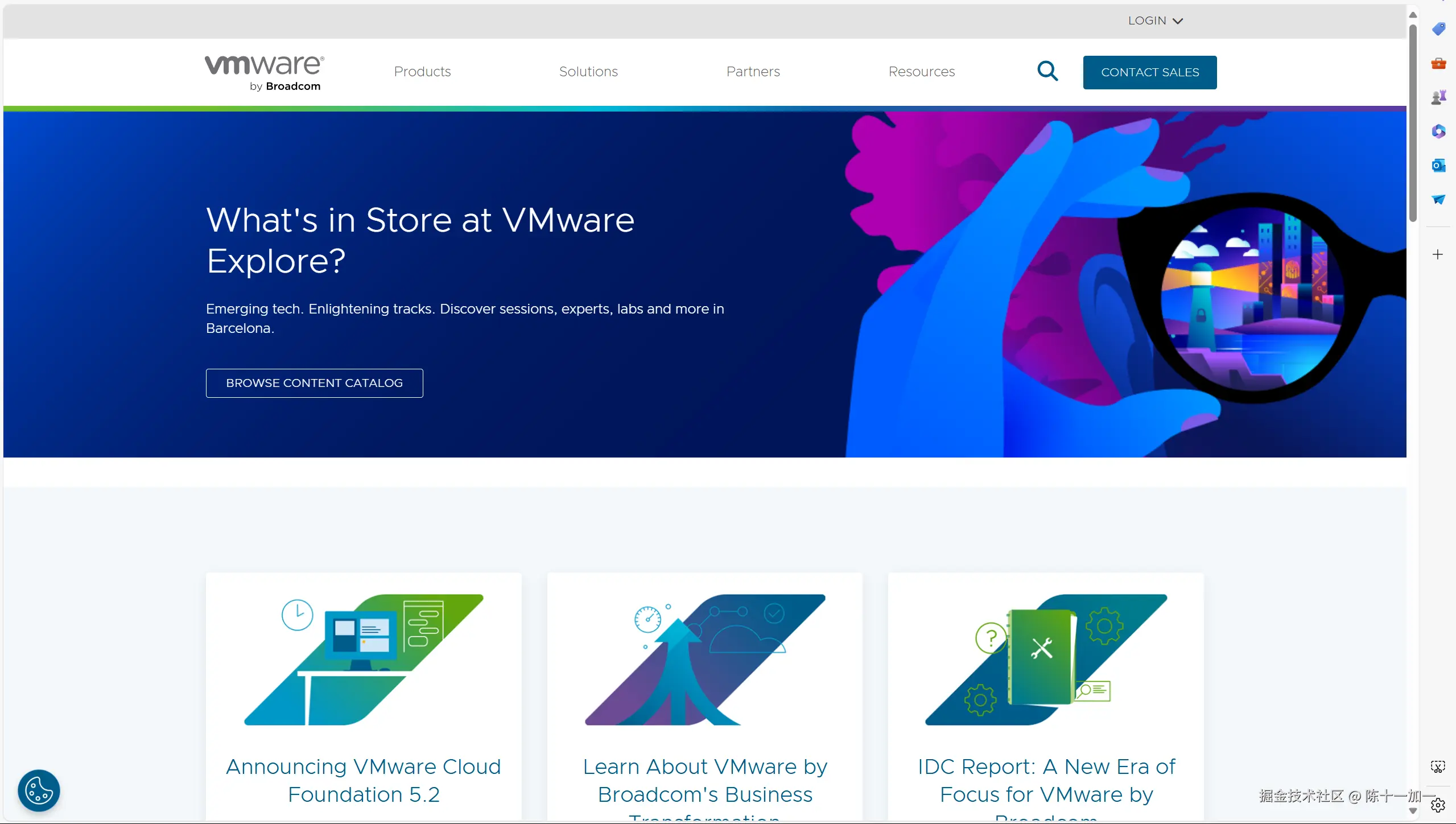Open the Resources dropdown menu
Image resolution: width=1456 pixels, height=824 pixels.
[x=921, y=72]
